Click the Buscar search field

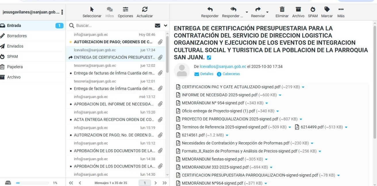(x=114, y=25)
